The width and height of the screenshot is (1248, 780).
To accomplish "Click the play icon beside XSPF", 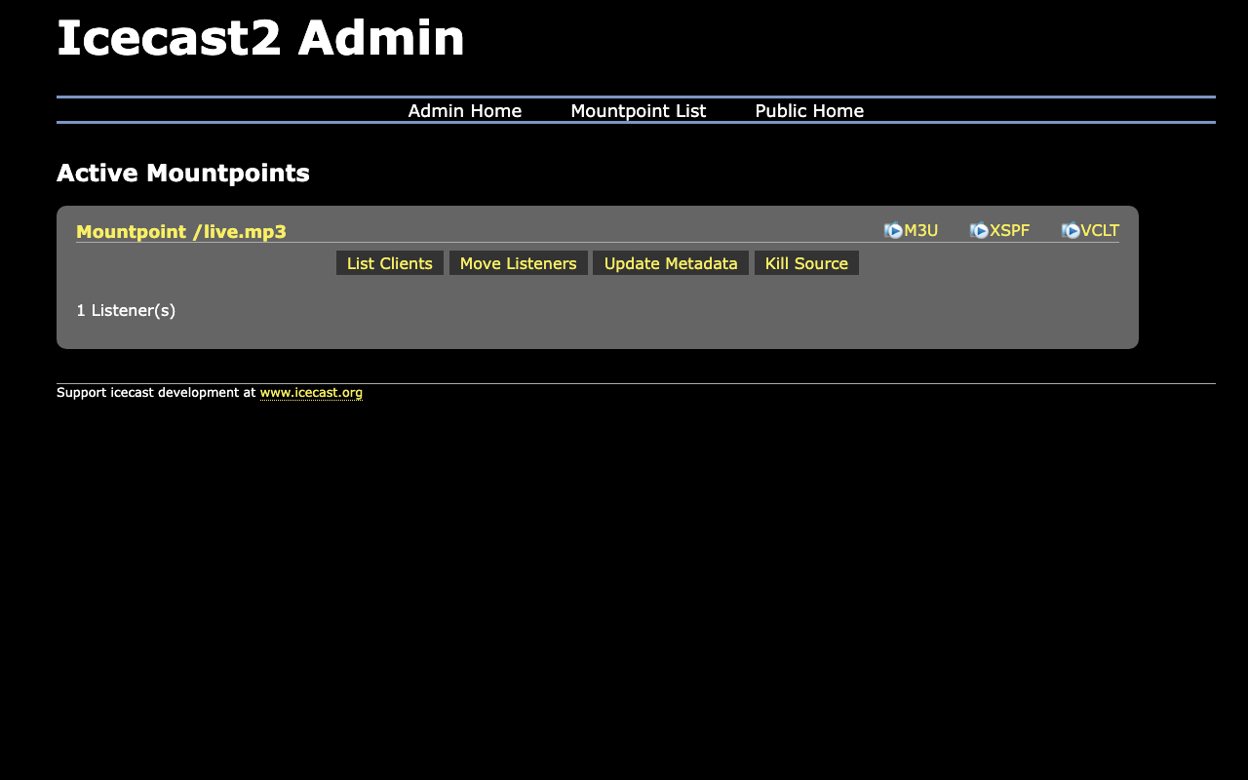I will click(980, 231).
